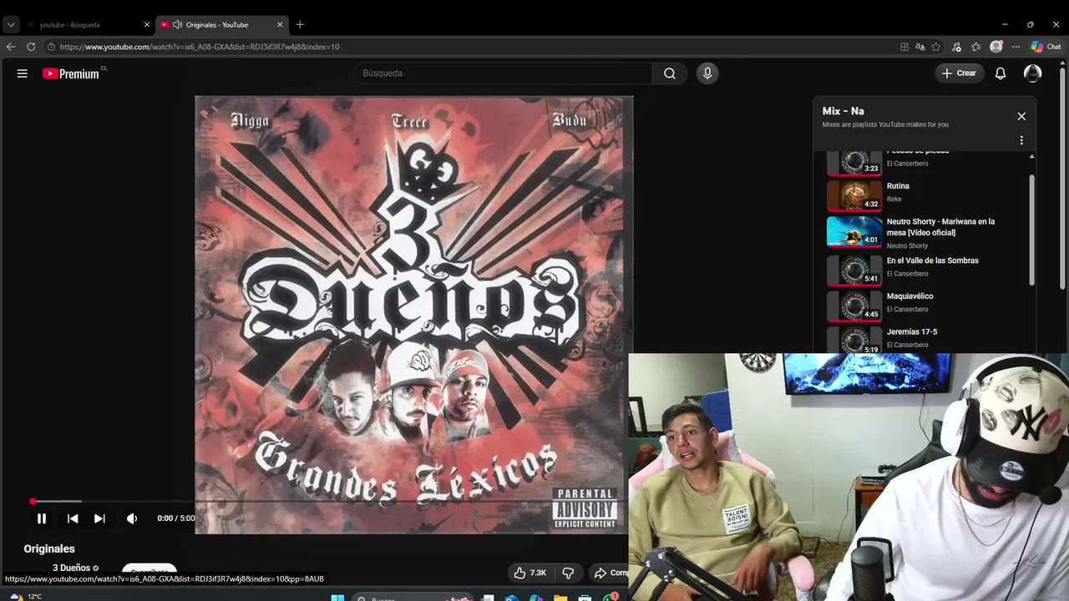Pause the video playback

[x=42, y=518]
